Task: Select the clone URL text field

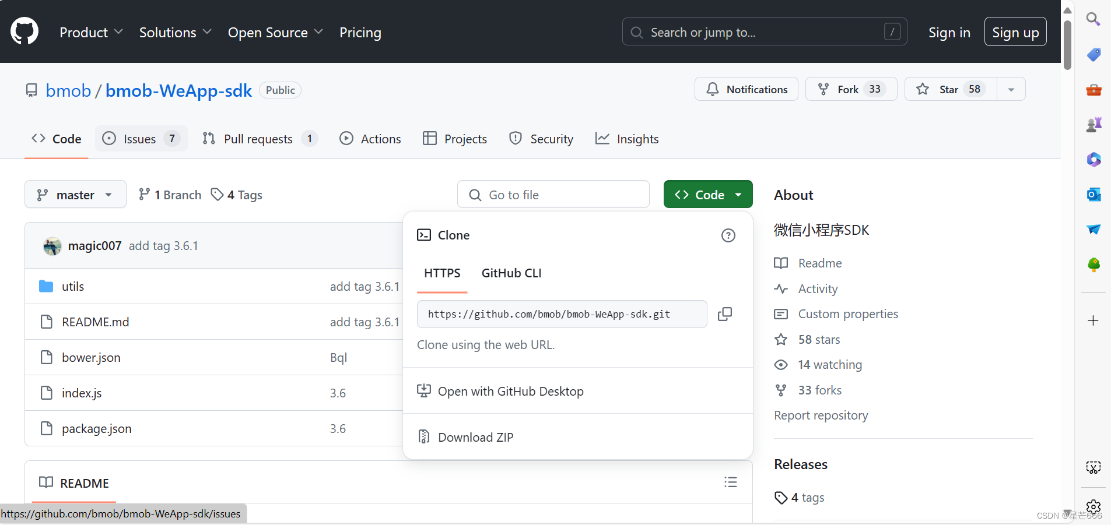Action: pos(562,314)
